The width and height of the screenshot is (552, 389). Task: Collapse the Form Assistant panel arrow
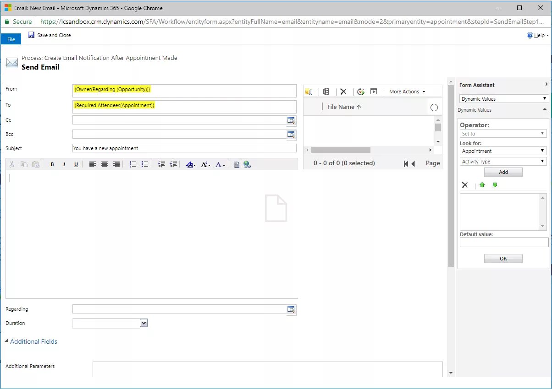pos(546,85)
